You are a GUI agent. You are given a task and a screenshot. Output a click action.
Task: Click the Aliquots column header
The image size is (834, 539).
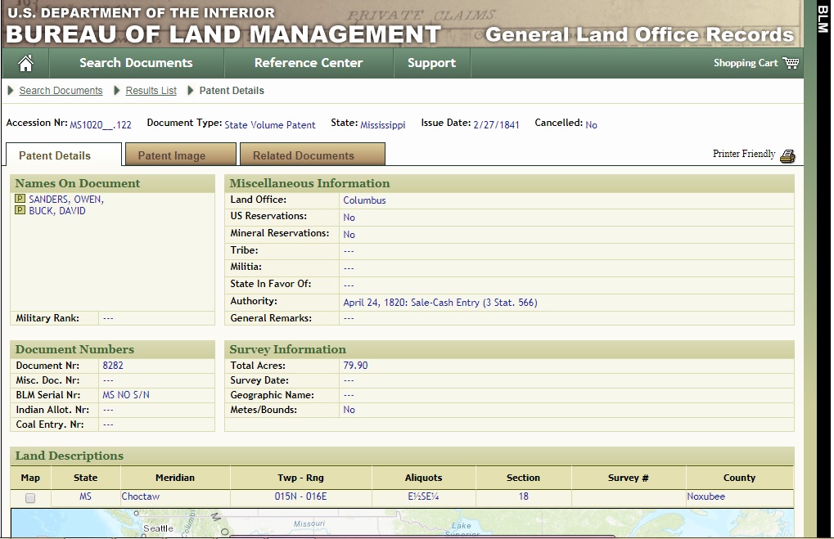(x=423, y=478)
